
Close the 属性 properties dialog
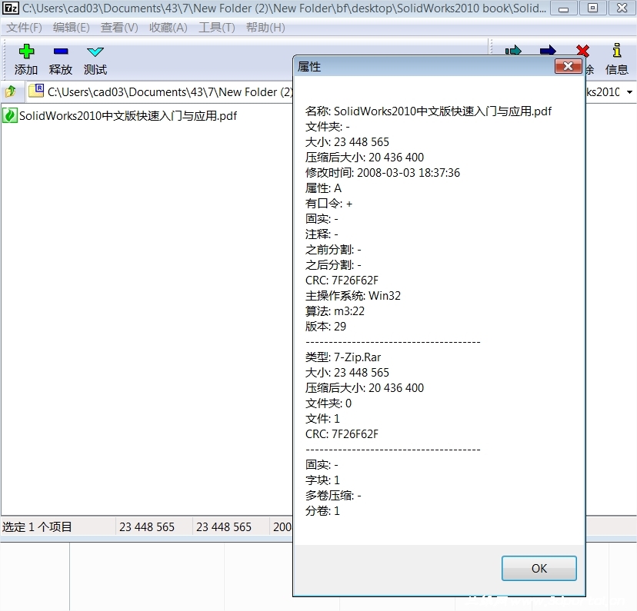tap(568, 66)
